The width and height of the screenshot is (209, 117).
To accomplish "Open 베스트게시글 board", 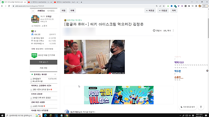I will pos(37,81).
